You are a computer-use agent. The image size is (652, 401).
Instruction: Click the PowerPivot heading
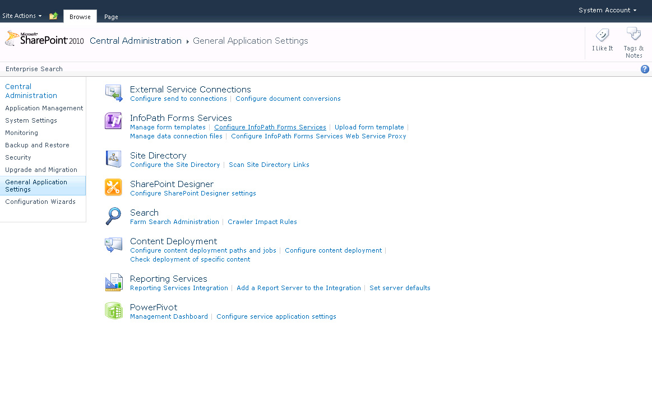(154, 307)
